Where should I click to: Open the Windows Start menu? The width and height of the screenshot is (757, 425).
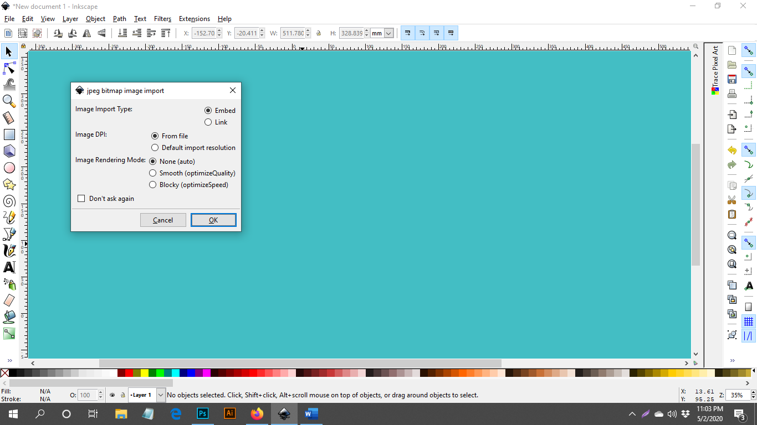pos(13,413)
